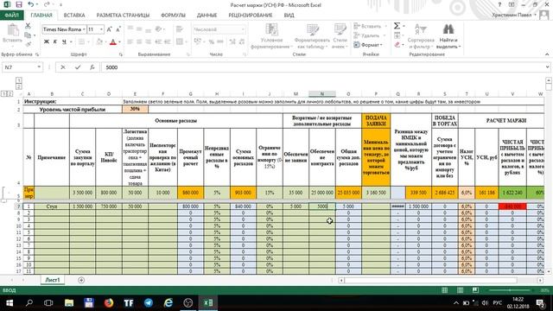Click outline level 2 button above row headers

point(19,86)
